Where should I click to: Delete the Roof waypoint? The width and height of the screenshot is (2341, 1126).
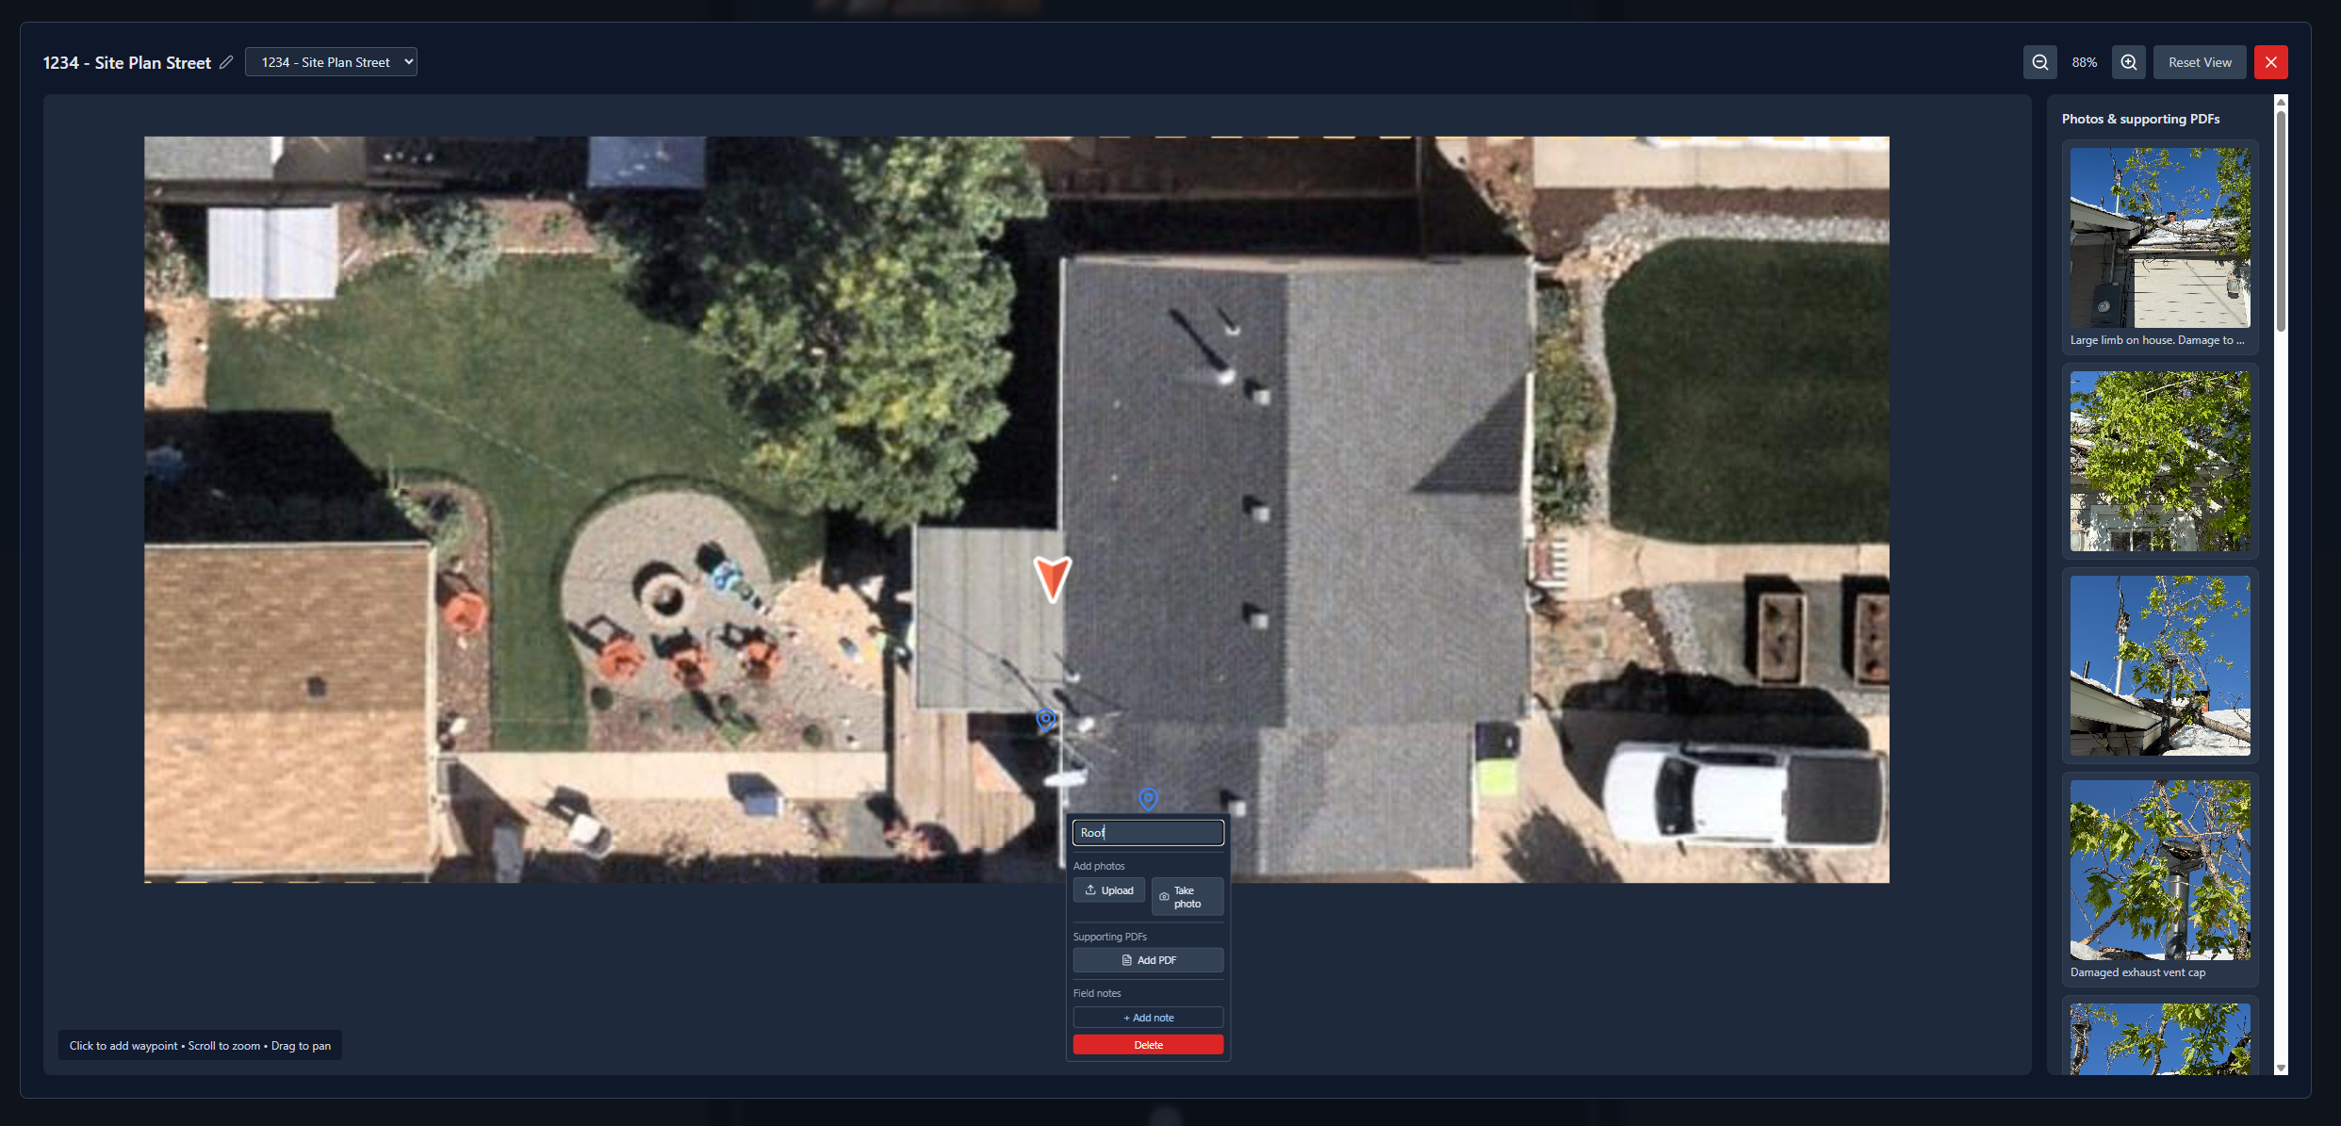coord(1148,1045)
